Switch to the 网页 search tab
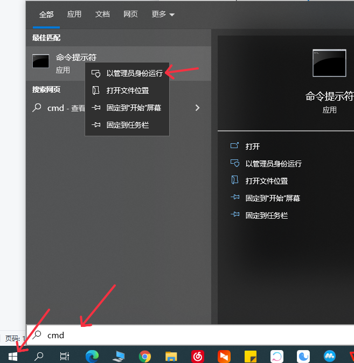Screen dimensions: 354x363 (131, 14)
